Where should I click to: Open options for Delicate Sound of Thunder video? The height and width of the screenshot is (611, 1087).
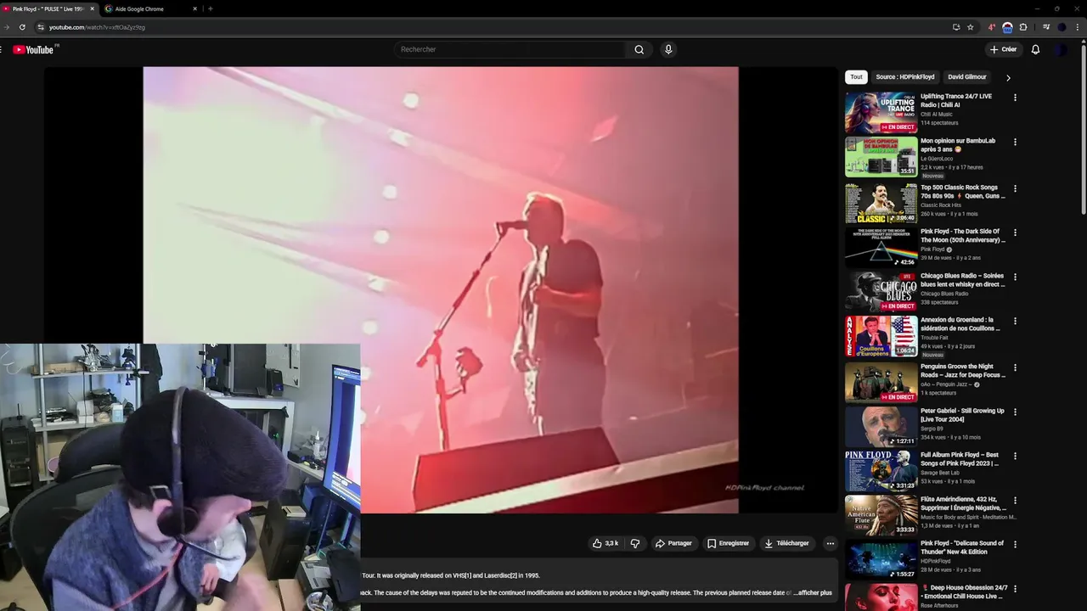tap(1015, 545)
